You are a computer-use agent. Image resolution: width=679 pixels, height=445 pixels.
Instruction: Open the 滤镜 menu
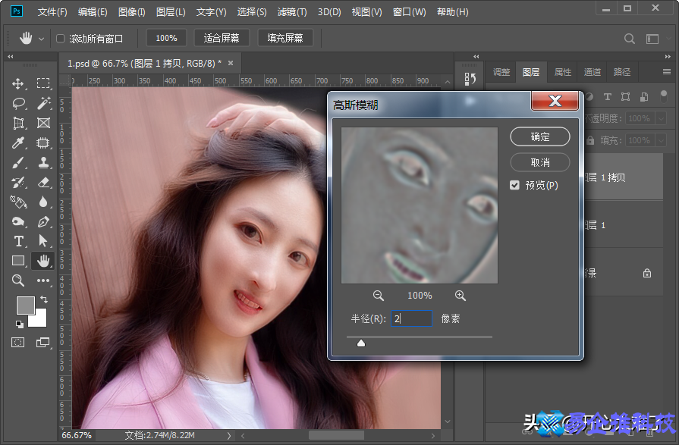(292, 11)
